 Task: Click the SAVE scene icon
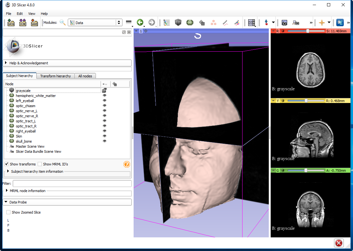pos(34,23)
